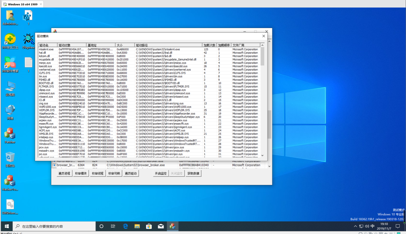Open the volume control in the tray
This screenshot has width=406, height=234.
point(367,226)
